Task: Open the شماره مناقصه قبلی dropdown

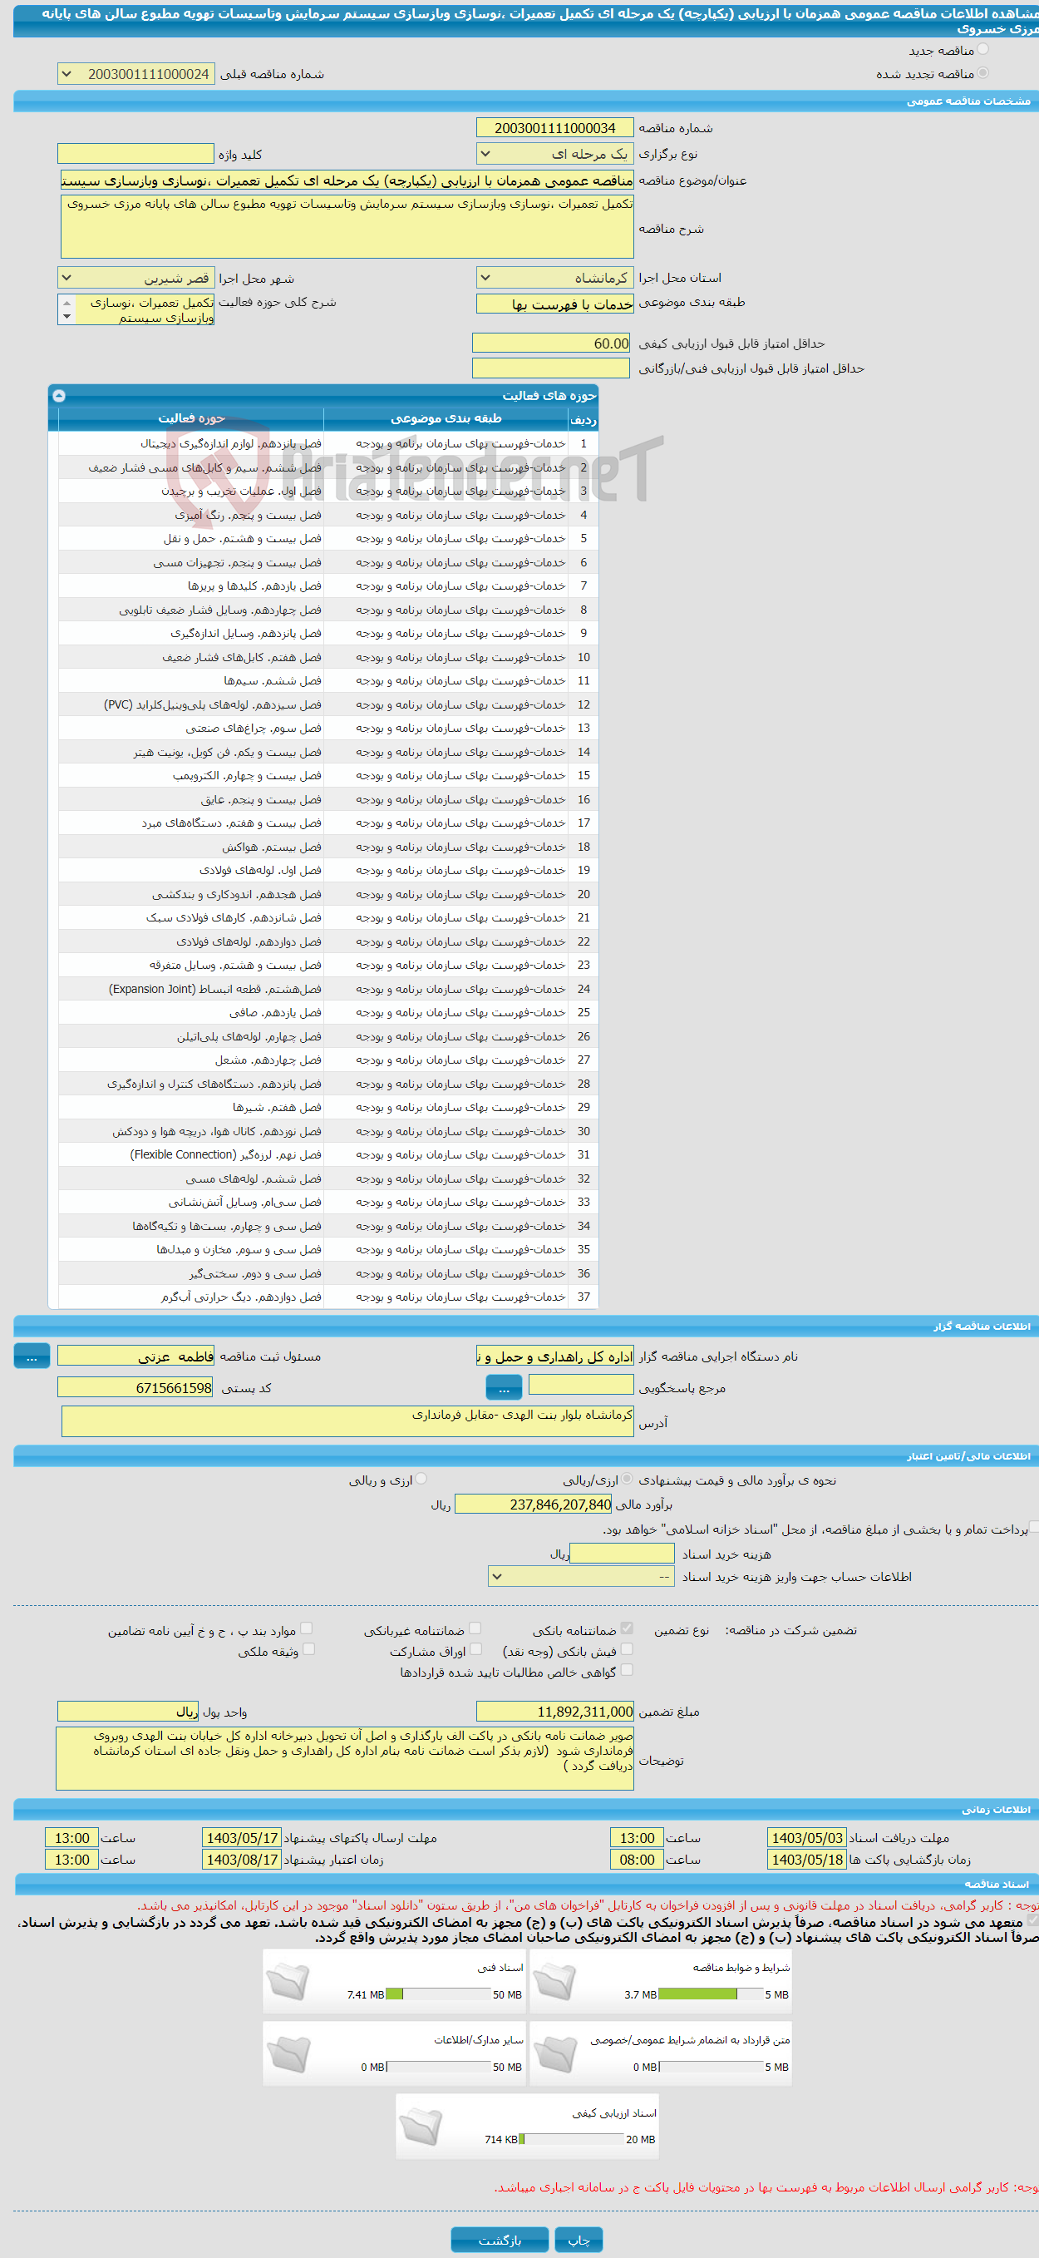Action: 135,75
